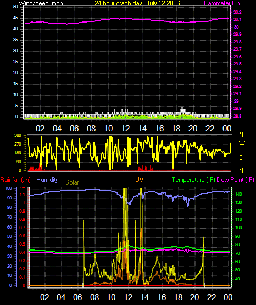Click windspeed scale value "5"
Viewport: 256px width, 305px height.
pos(16,106)
